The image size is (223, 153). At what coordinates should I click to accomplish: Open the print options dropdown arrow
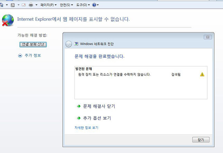[x=36, y=5]
